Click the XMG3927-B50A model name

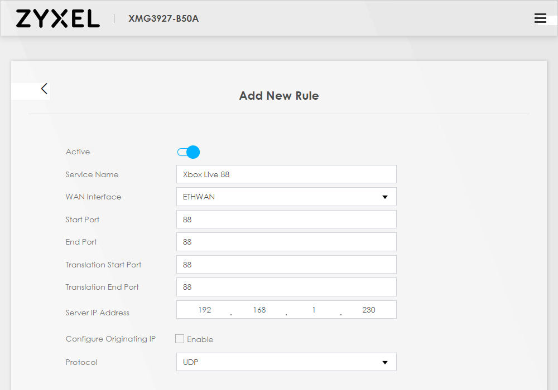click(163, 18)
